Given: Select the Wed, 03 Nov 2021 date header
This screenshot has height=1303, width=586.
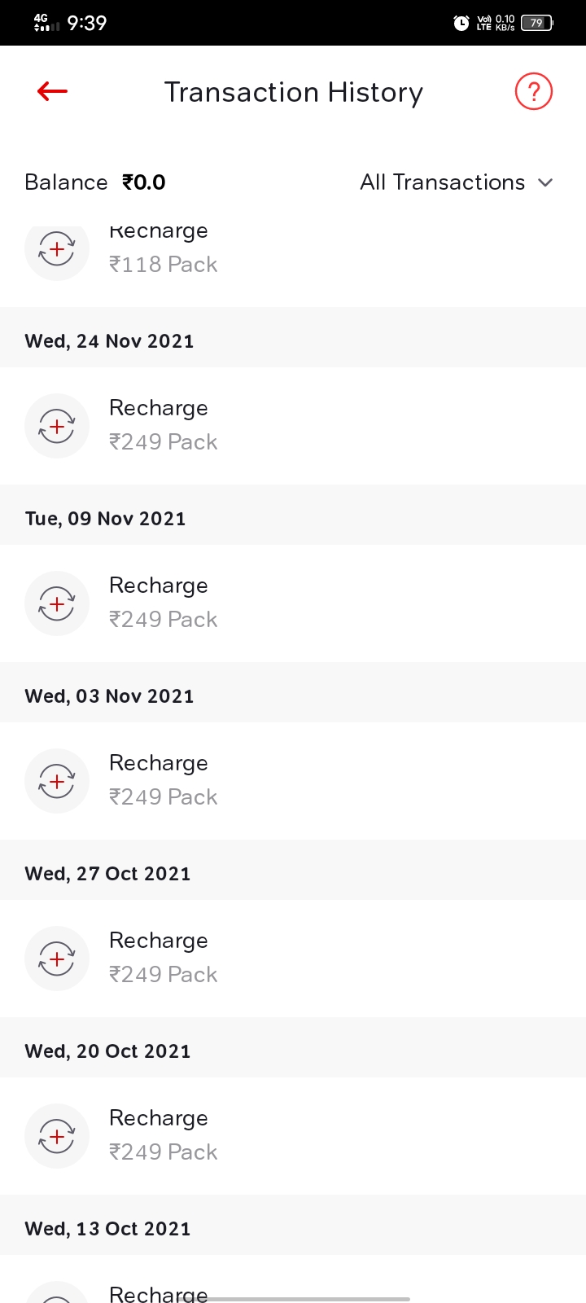Looking at the screenshot, I should pyautogui.click(x=110, y=696).
